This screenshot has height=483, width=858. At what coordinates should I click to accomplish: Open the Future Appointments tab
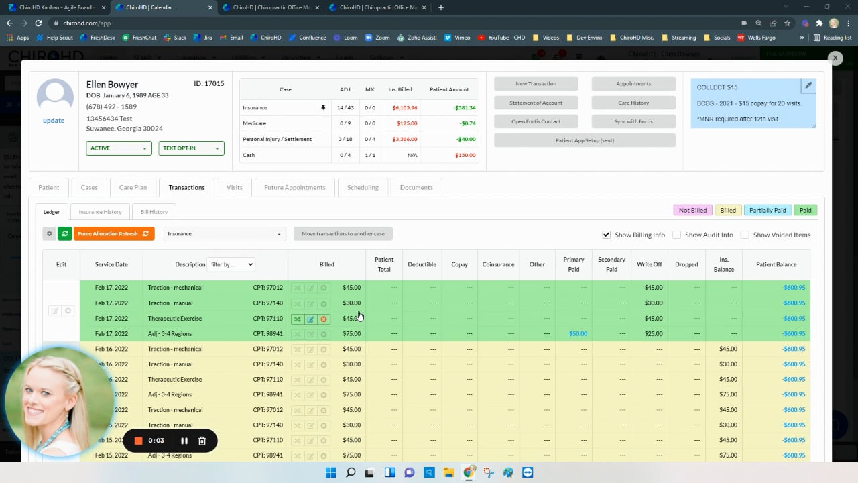[x=295, y=187]
